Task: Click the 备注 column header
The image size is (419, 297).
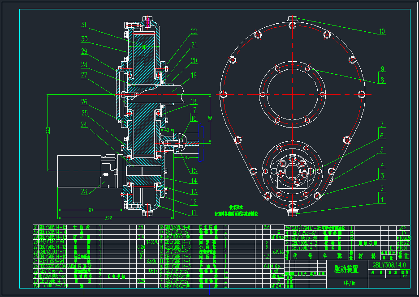Action: coord(403,256)
